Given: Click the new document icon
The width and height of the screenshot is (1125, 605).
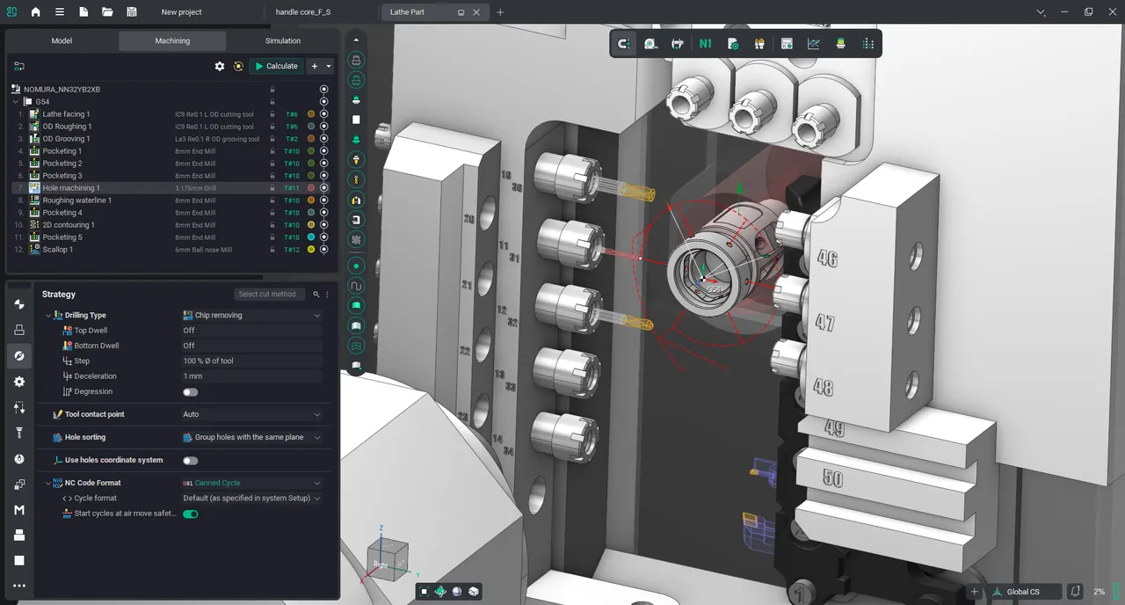Looking at the screenshot, I should [83, 12].
